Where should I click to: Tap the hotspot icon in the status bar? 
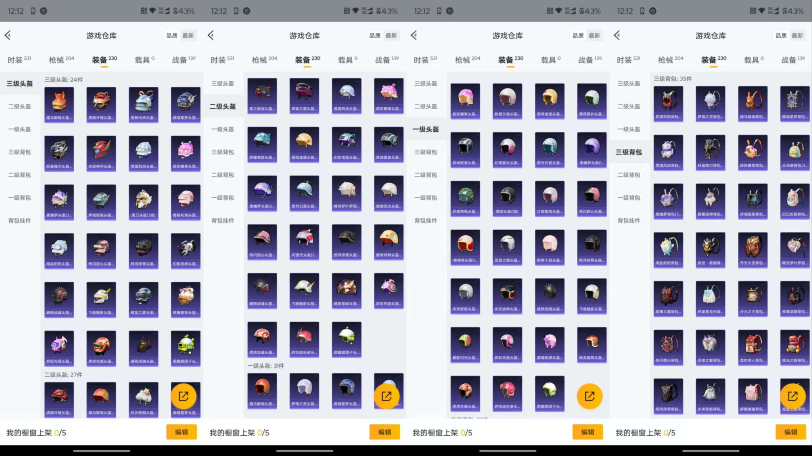coord(44,11)
